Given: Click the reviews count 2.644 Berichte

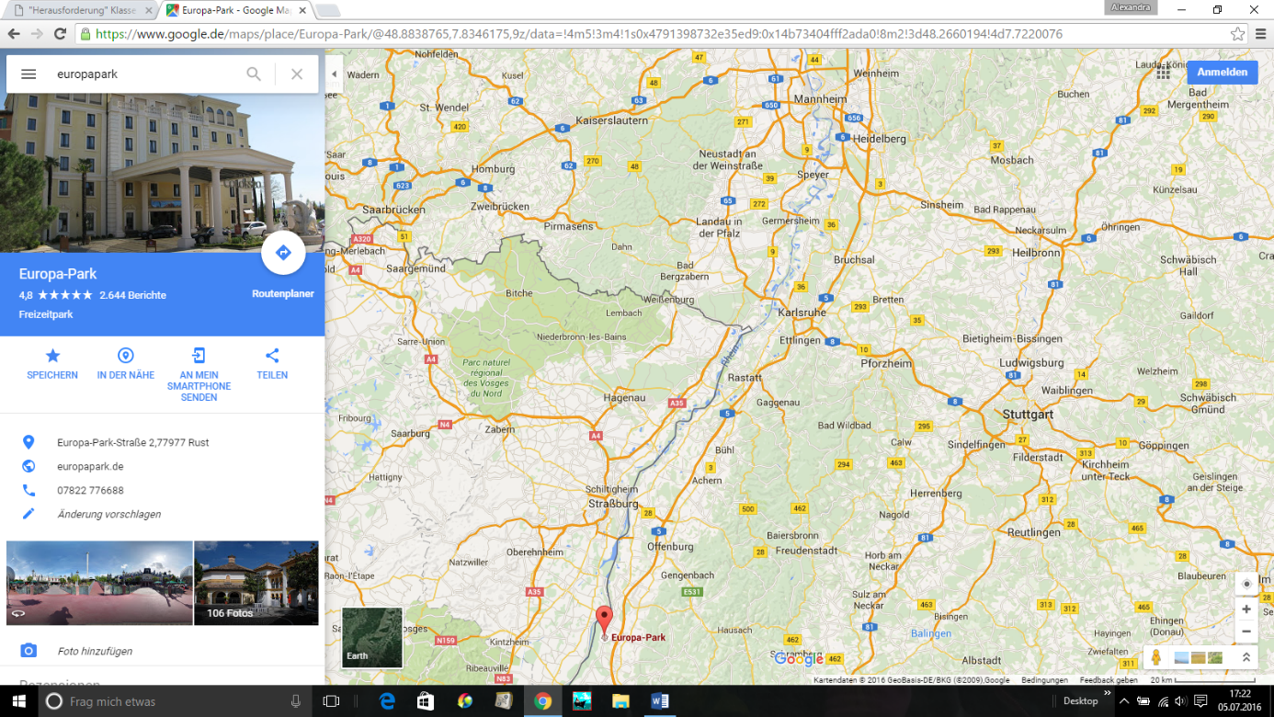Looking at the screenshot, I should (132, 295).
